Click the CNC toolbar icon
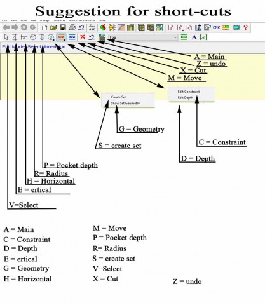The height and width of the screenshot is (305, 265). pos(216,27)
